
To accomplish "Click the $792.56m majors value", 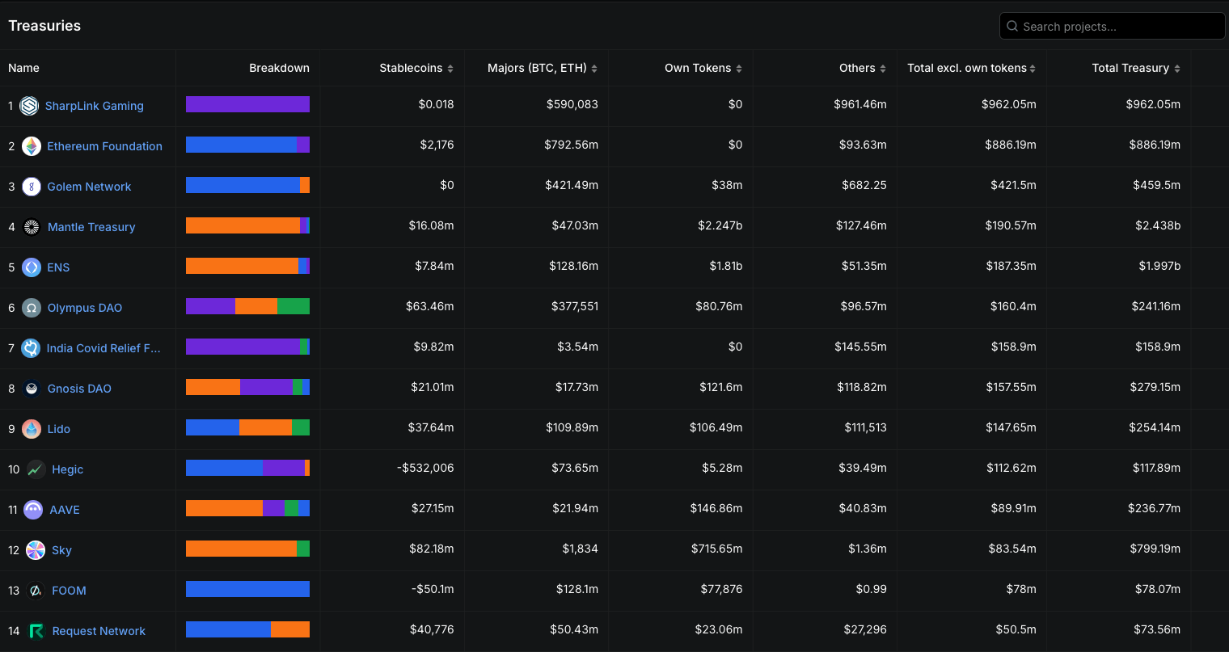I will point(571,145).
